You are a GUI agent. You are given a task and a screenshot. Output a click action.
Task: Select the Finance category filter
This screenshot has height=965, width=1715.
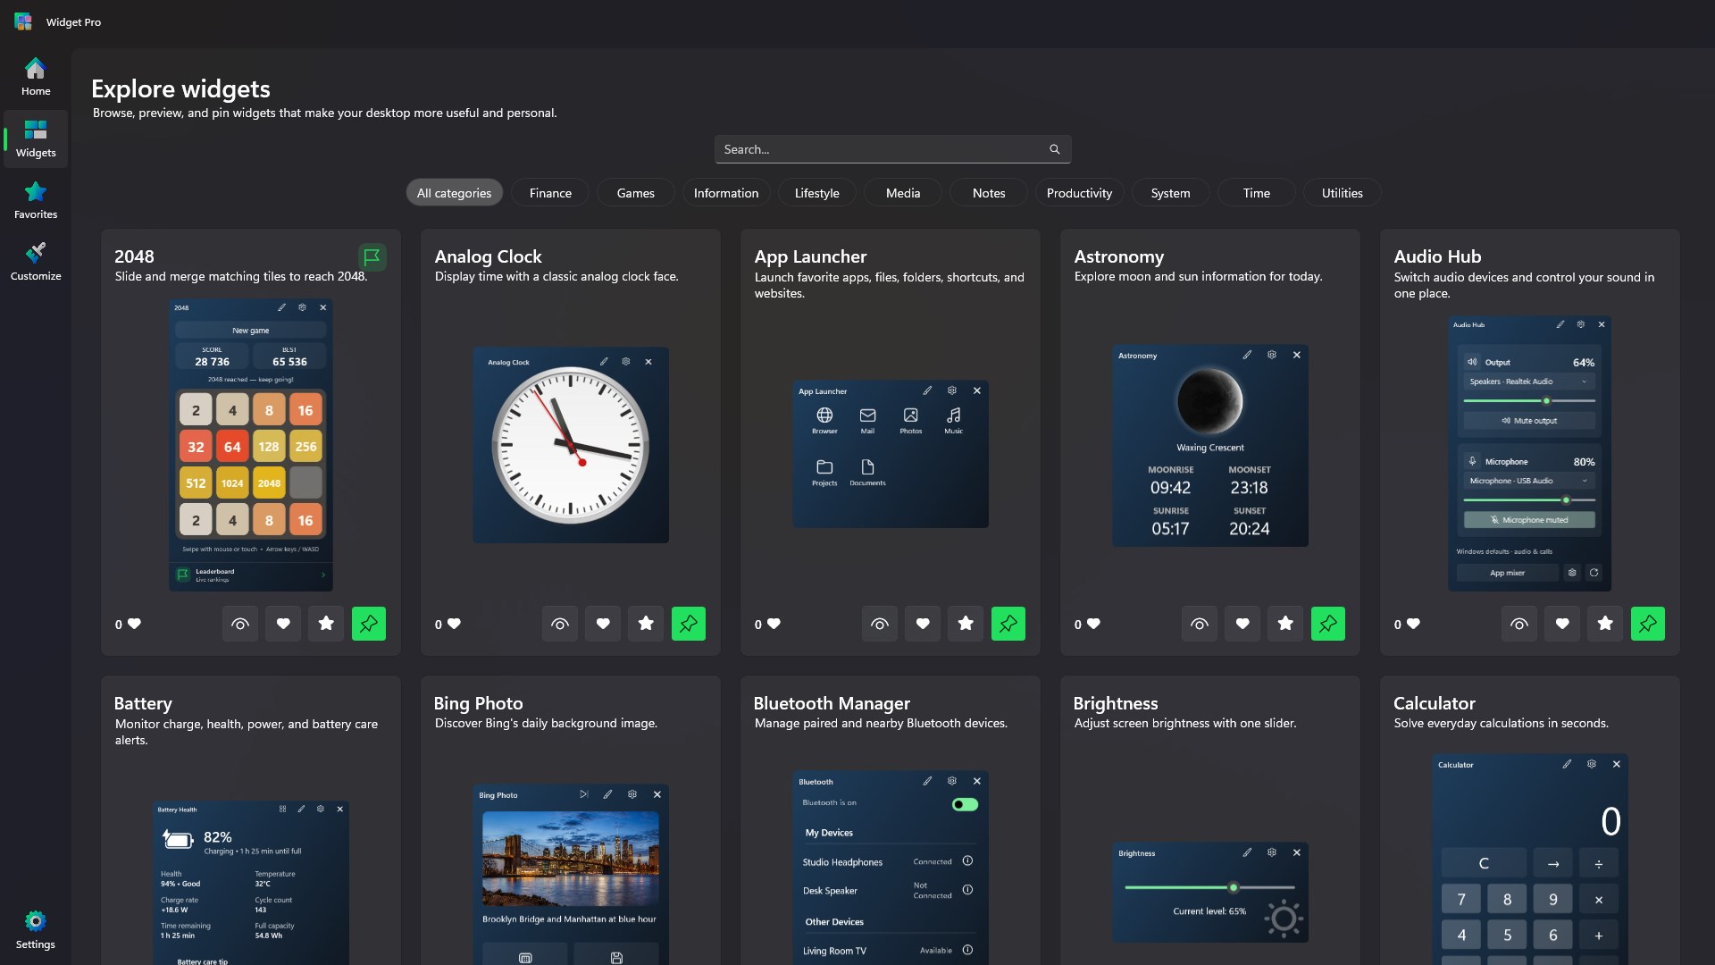550,193
